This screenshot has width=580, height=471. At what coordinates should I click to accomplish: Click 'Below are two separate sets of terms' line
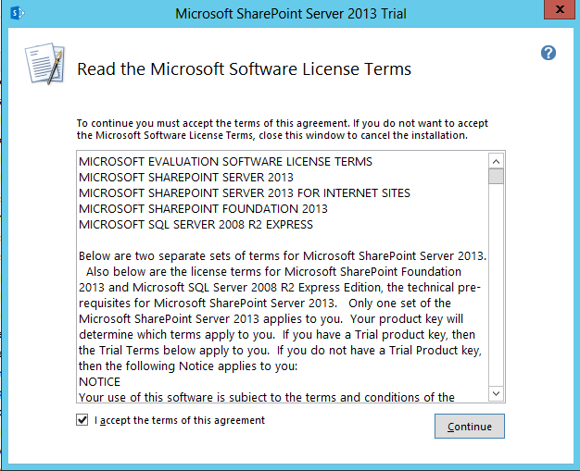[x=283, y=256]
